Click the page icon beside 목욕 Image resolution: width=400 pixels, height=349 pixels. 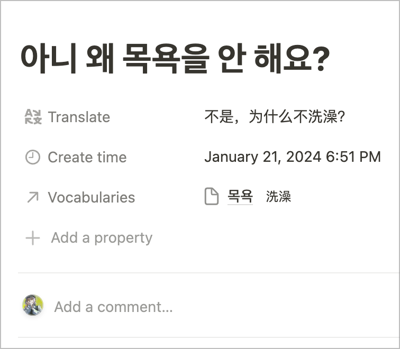coord(212,197)
